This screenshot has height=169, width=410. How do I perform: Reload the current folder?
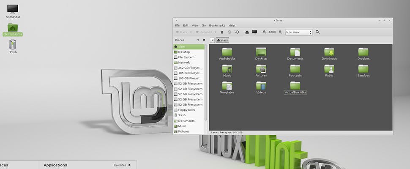tap(237, 32)
